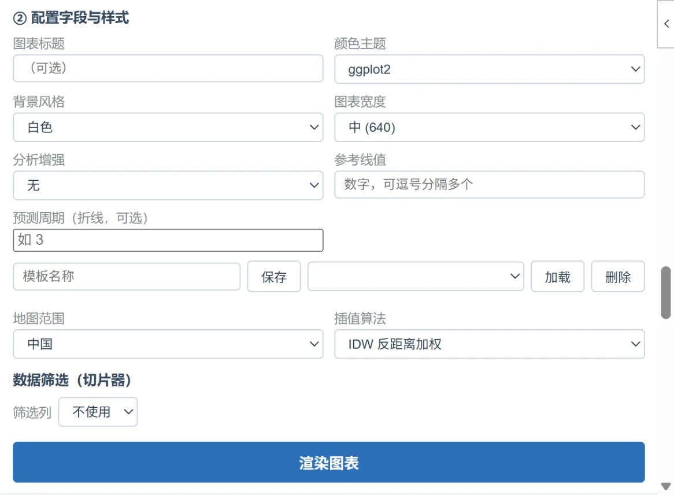Screen dimensions: 674x495
Task: Click the 保存 template button
Action: 274,277
